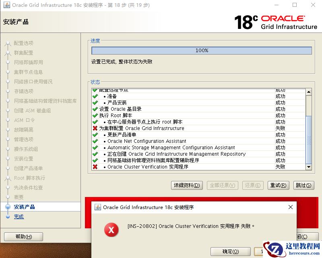Image resolution: width=322 pixels, height=258 pixels.
Task: Select the 安装位置 step in the sidebar
Action: 23,158
